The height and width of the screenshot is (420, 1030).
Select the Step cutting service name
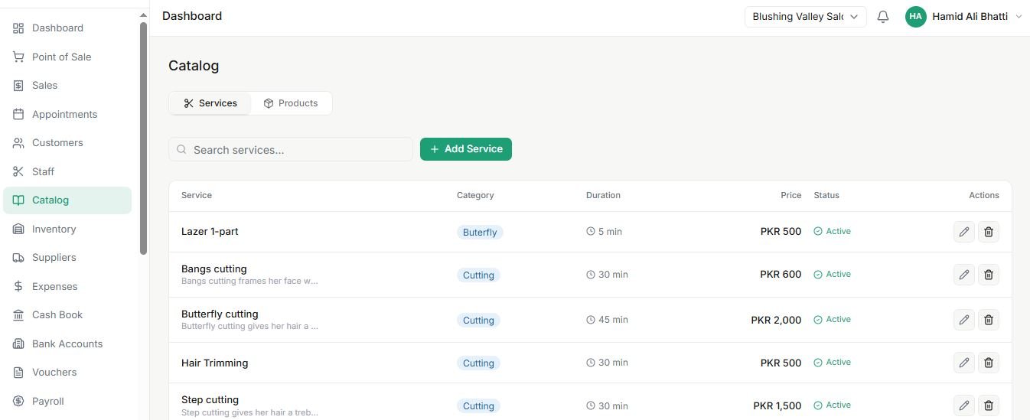(x=210, y=399)
